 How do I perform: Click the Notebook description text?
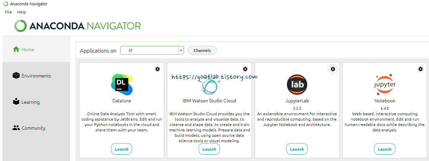[385, 122]
